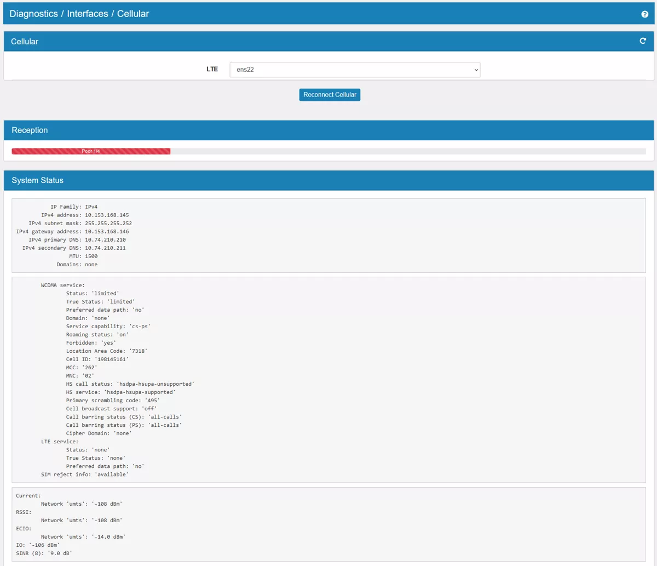Click the System Status panel header

38,180
